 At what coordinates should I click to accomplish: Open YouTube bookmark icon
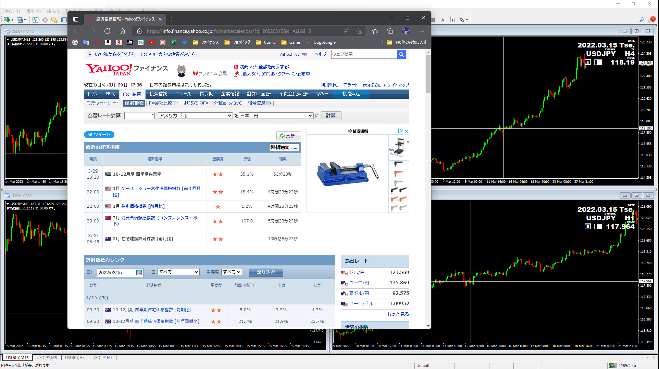152,42
